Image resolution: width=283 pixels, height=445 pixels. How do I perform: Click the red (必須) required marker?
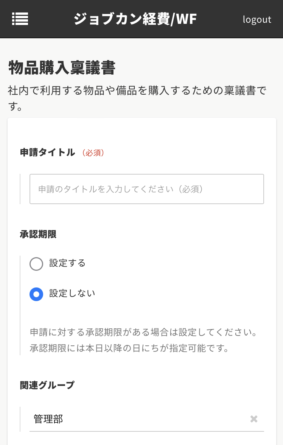(x=93, y=153)
